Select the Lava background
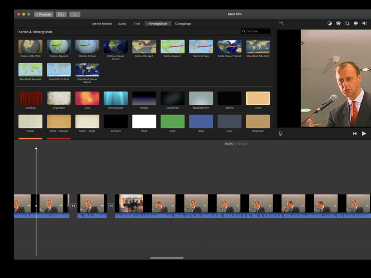371x278 pixels. pos(87,98)
